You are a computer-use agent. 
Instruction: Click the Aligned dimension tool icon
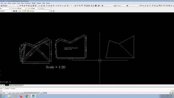point(143,6)
